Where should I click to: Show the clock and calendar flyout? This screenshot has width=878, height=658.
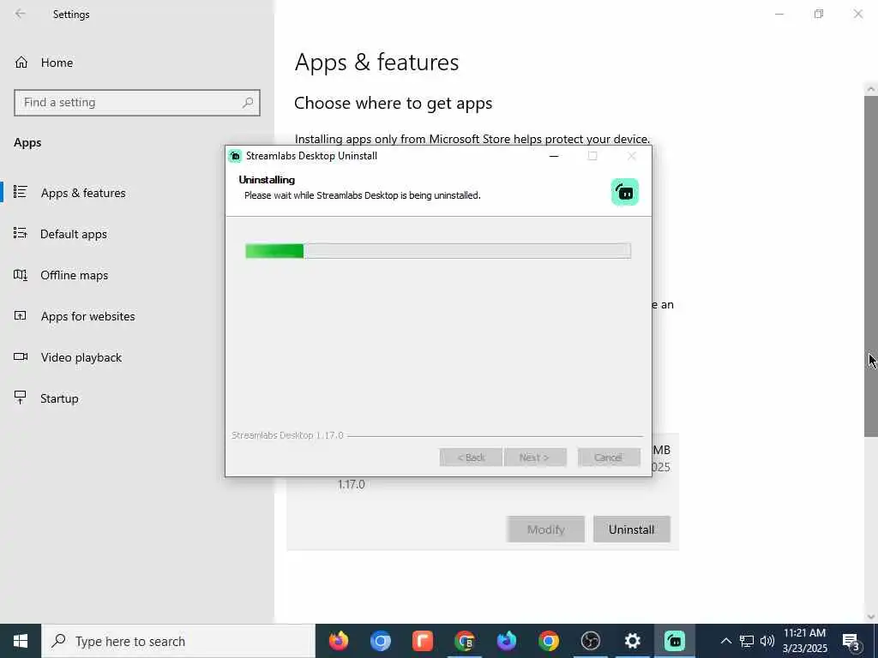tap(804, 641)
